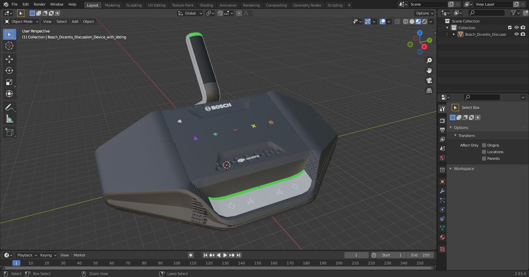The width and height of the screenshot is (529, 277).
Task: Click the Pan view hand icon
Action: pyautogui.click(x=429, y=70)
